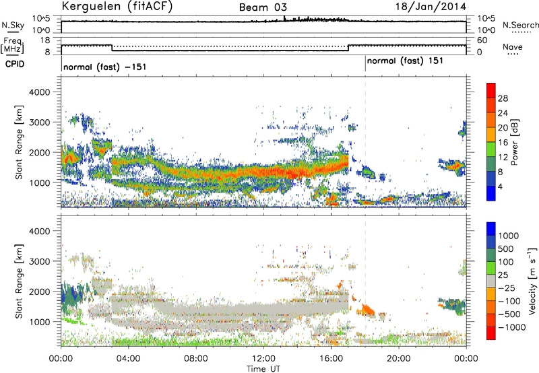
Task: Click the '18' frequency axis tick
Action: pyautogui.click(x=45, y=40)
